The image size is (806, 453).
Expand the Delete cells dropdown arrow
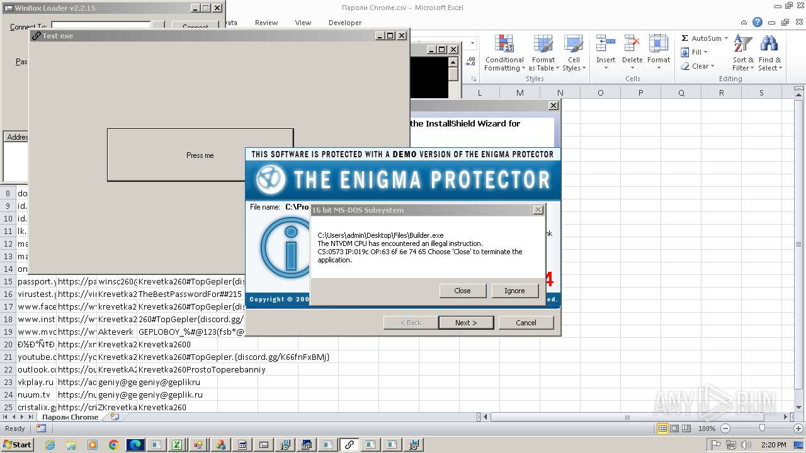632,68
